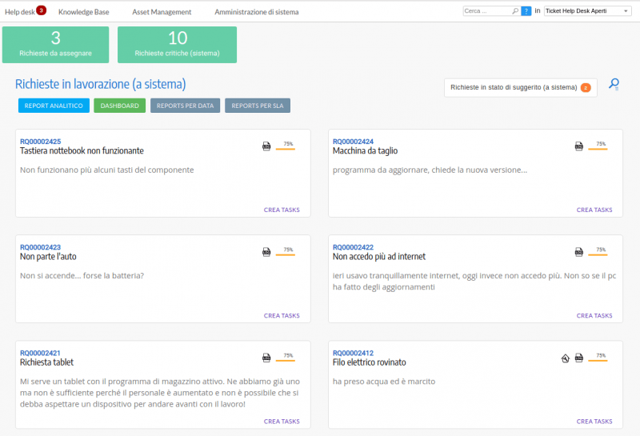Open ticket link RQ00002412
640x436 pixels.
click(x=353, y=353)
